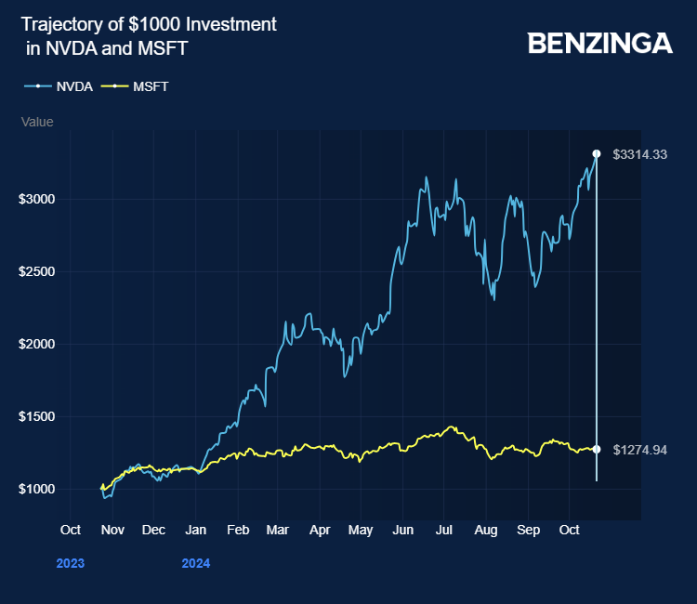Click the Nov x-axis tick label
The image size is (697, 604).
pyautogui.click(x=112, y=530)
